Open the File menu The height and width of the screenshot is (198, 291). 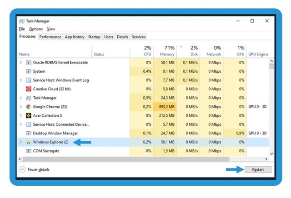click(x=22, y=29)
